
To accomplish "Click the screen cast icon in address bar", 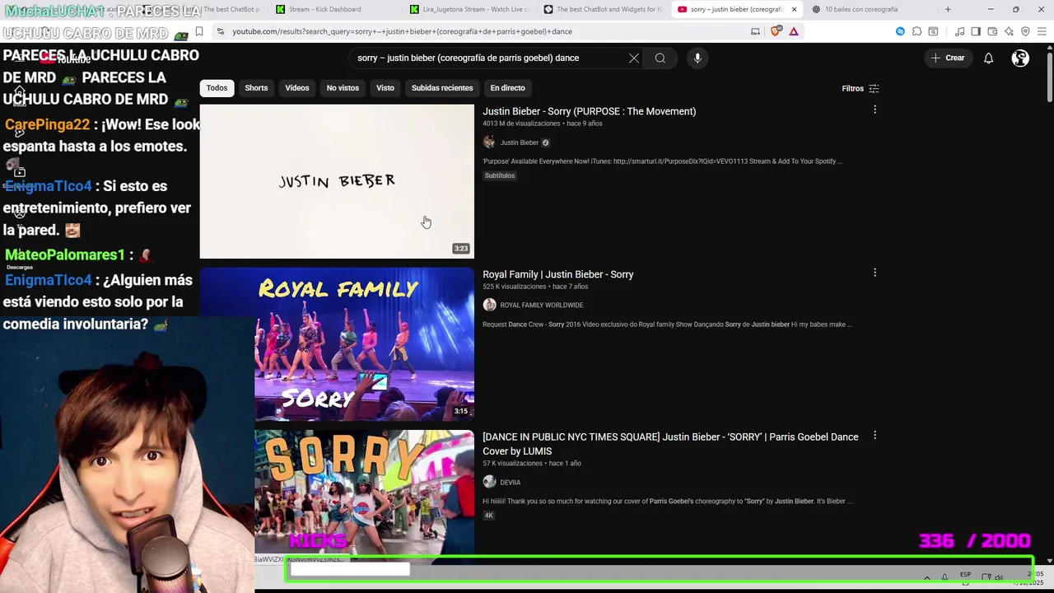I will [755, 31].
